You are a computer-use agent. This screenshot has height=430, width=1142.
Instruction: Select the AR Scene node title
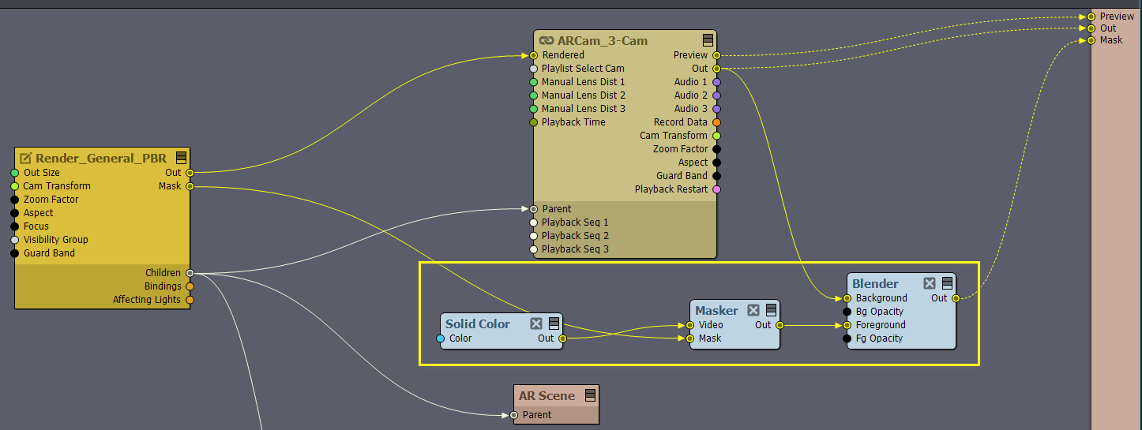point(547,395)
